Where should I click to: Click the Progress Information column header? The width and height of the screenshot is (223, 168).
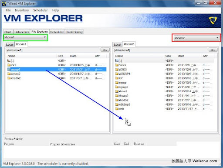(63, 144)
